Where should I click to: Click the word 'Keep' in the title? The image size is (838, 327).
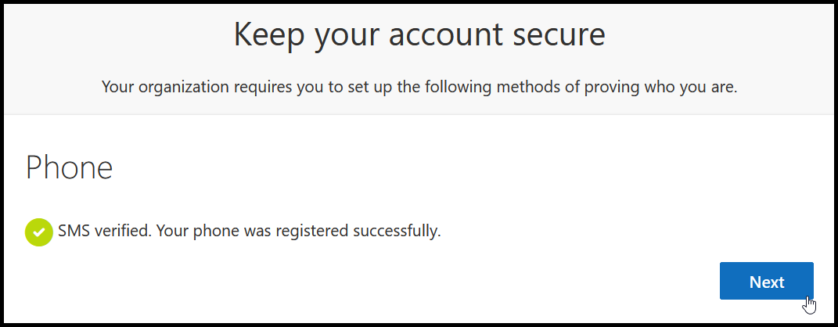(269, 36)
